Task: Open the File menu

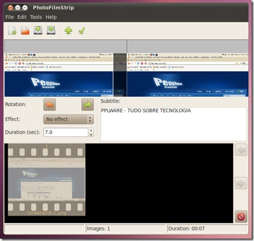Action: (9, 17)
